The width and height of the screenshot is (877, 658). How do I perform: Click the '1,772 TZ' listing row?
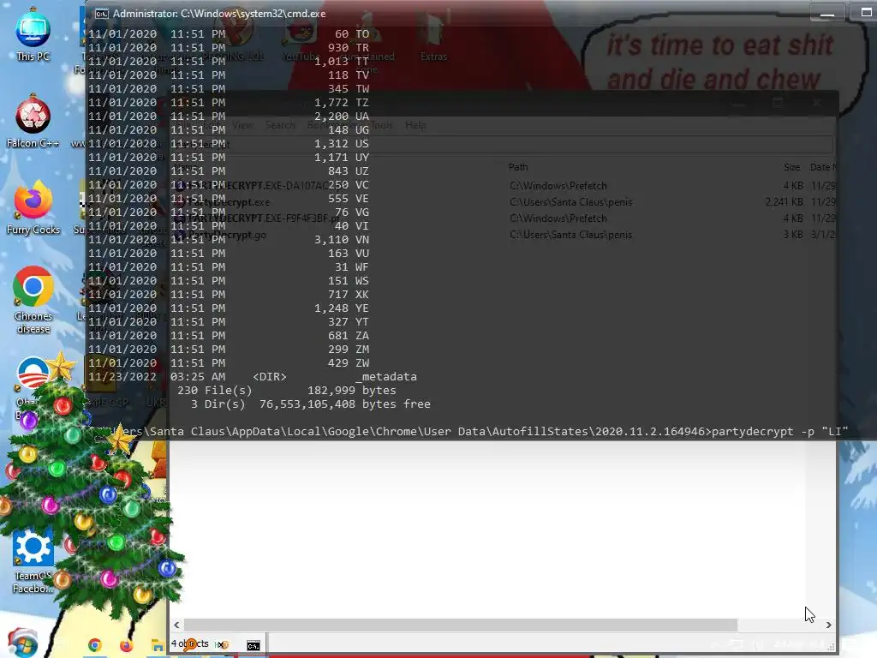coord(229,103)
